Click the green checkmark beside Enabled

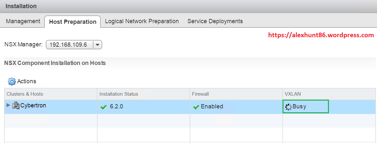tap(196, 107)
